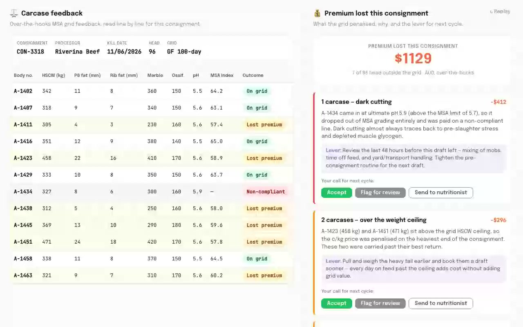Click the Lost premium badge for A-1451
523x327 pixels.
[x=264, y=242]
